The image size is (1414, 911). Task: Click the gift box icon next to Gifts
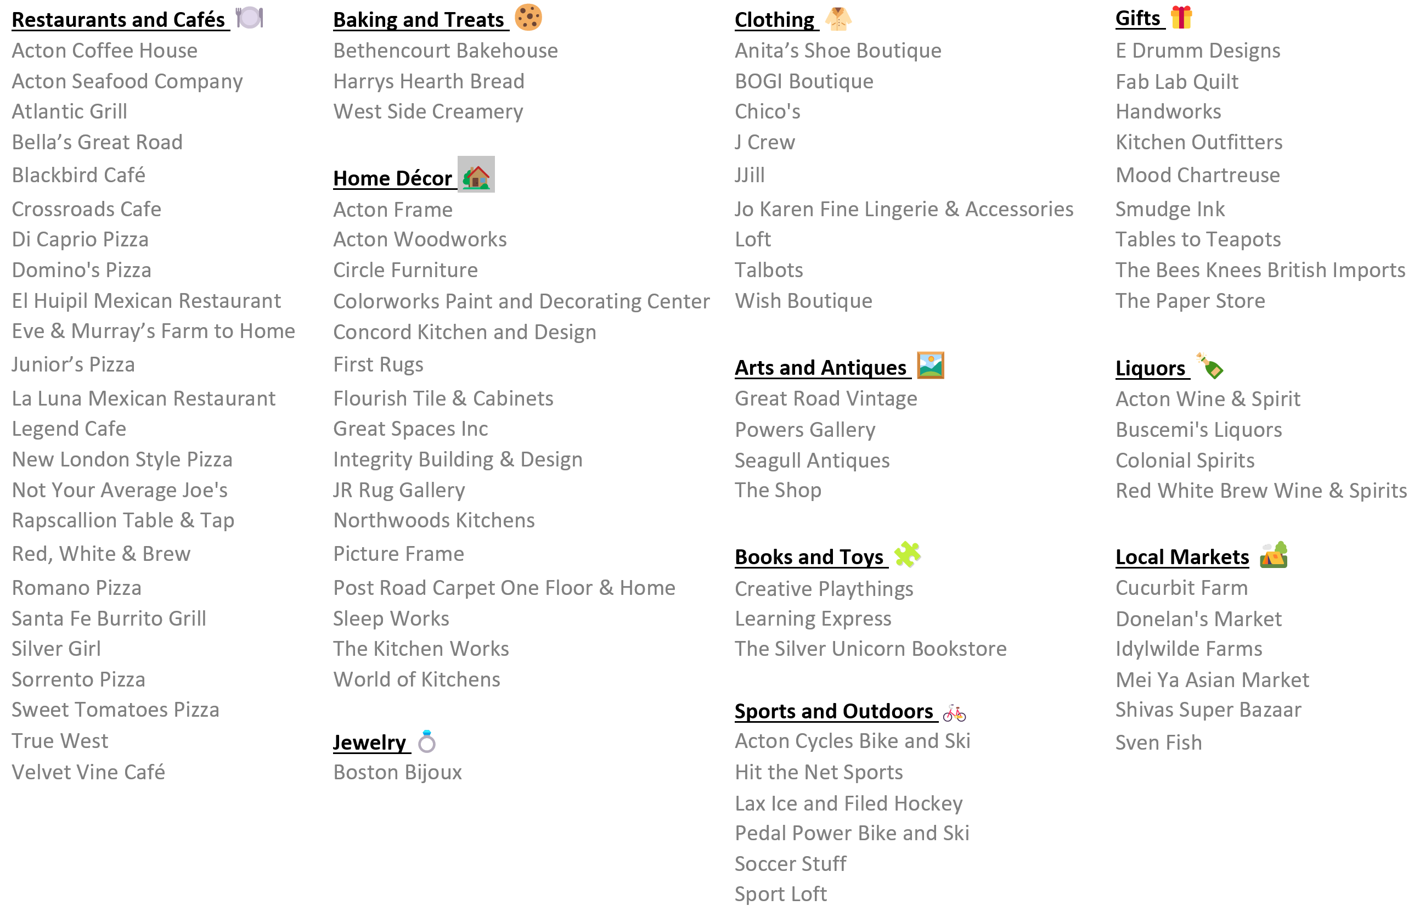click(x=1180, y=17)
